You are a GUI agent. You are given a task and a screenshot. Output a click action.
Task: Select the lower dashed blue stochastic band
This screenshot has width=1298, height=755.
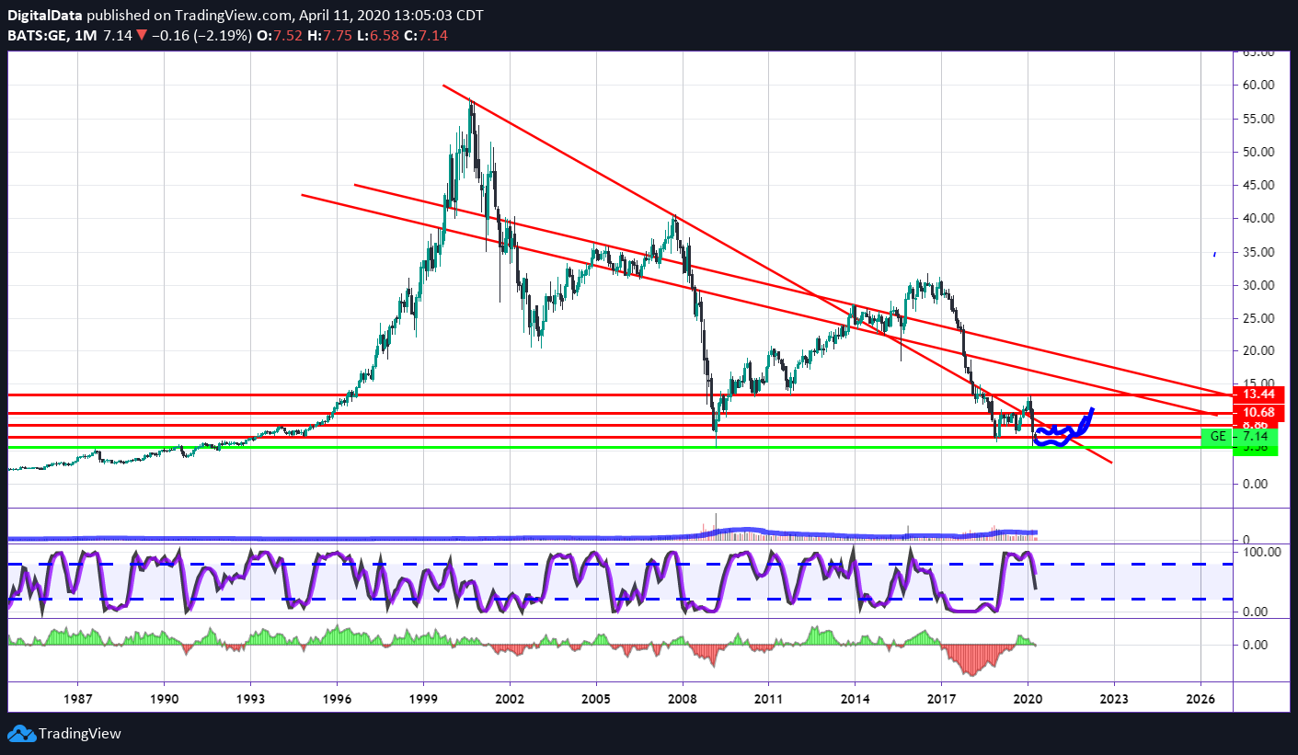[x=619, y=599]
